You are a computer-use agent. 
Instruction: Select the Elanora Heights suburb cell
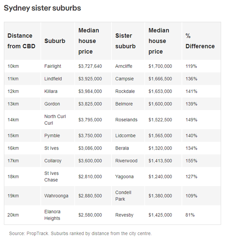point(52,215)
